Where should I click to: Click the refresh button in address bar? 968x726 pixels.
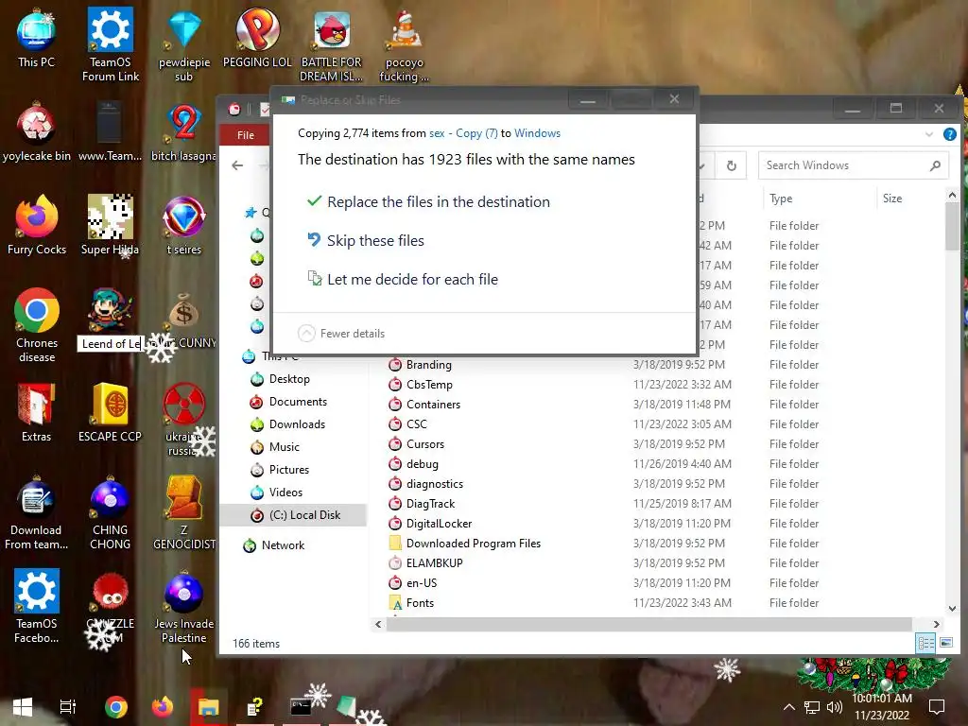point(731,165)
